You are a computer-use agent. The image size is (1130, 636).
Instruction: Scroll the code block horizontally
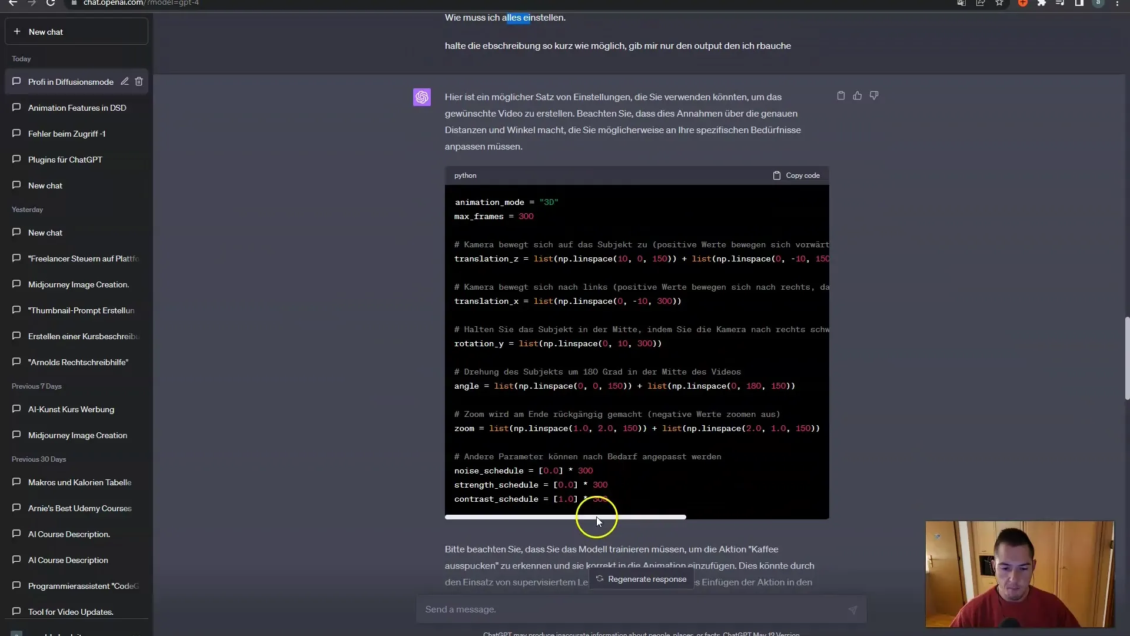564,516
